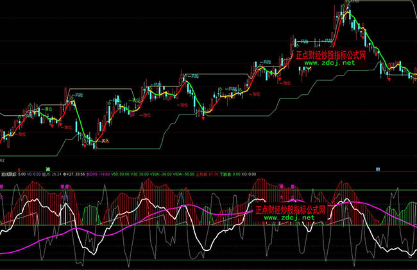Click the 正点财经炒股指标公式网 title in main chart
Viewport: 417px width, 270px height.
(x=330, y=55)
